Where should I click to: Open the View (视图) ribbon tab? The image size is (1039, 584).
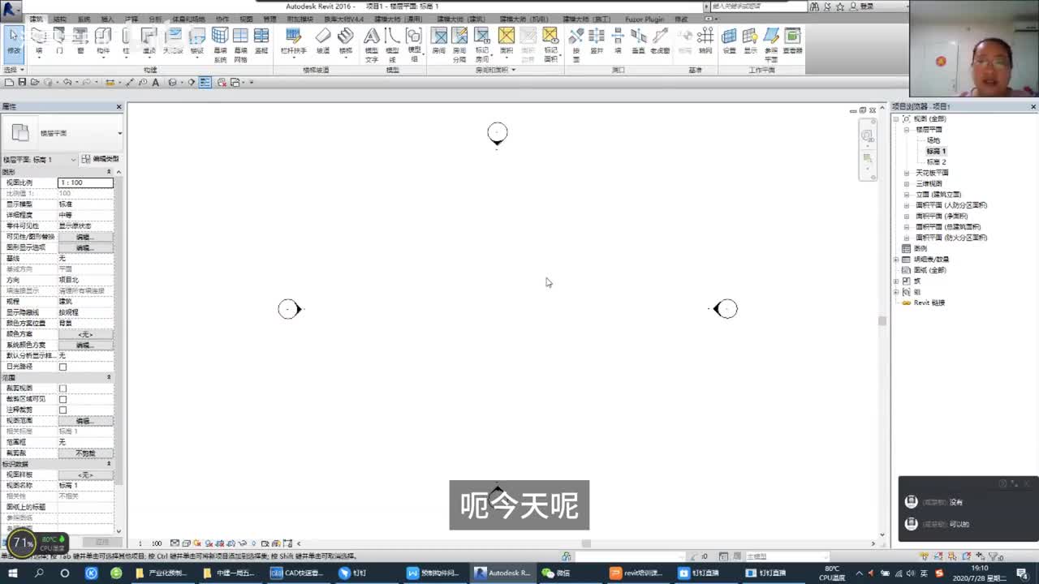[x=246, y=19]
